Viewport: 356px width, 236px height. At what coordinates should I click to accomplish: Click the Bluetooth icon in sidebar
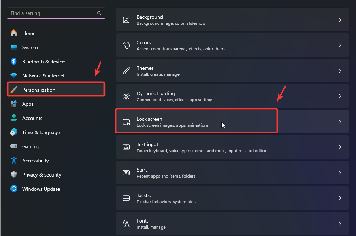pyautogui.click(x=14, y=62)
